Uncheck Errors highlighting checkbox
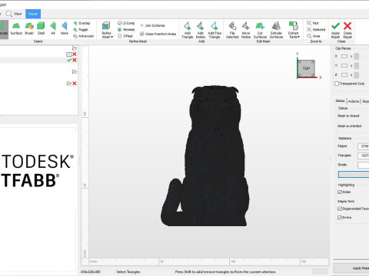Viewport: 369px width, 276px height. [340, 218]
